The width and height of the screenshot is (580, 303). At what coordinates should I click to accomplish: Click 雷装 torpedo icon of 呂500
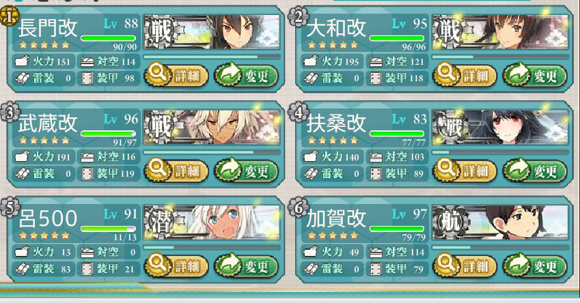point(22,269)
